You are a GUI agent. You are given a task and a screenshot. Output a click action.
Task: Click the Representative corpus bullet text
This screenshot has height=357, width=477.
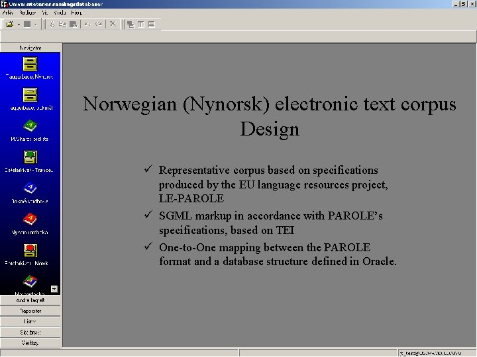pyautogui.click(x=273, y=184)
